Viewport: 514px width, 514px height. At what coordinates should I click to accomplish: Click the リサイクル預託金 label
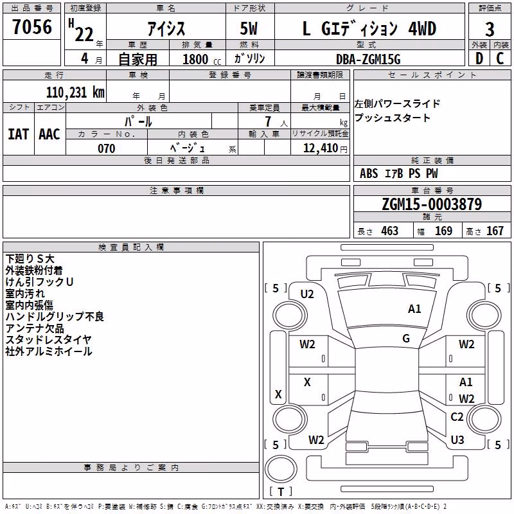point(320,134)
